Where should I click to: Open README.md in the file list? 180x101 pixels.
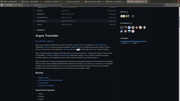[41, 14]
